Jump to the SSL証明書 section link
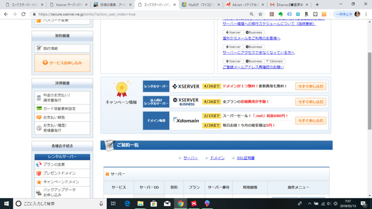 246,158
